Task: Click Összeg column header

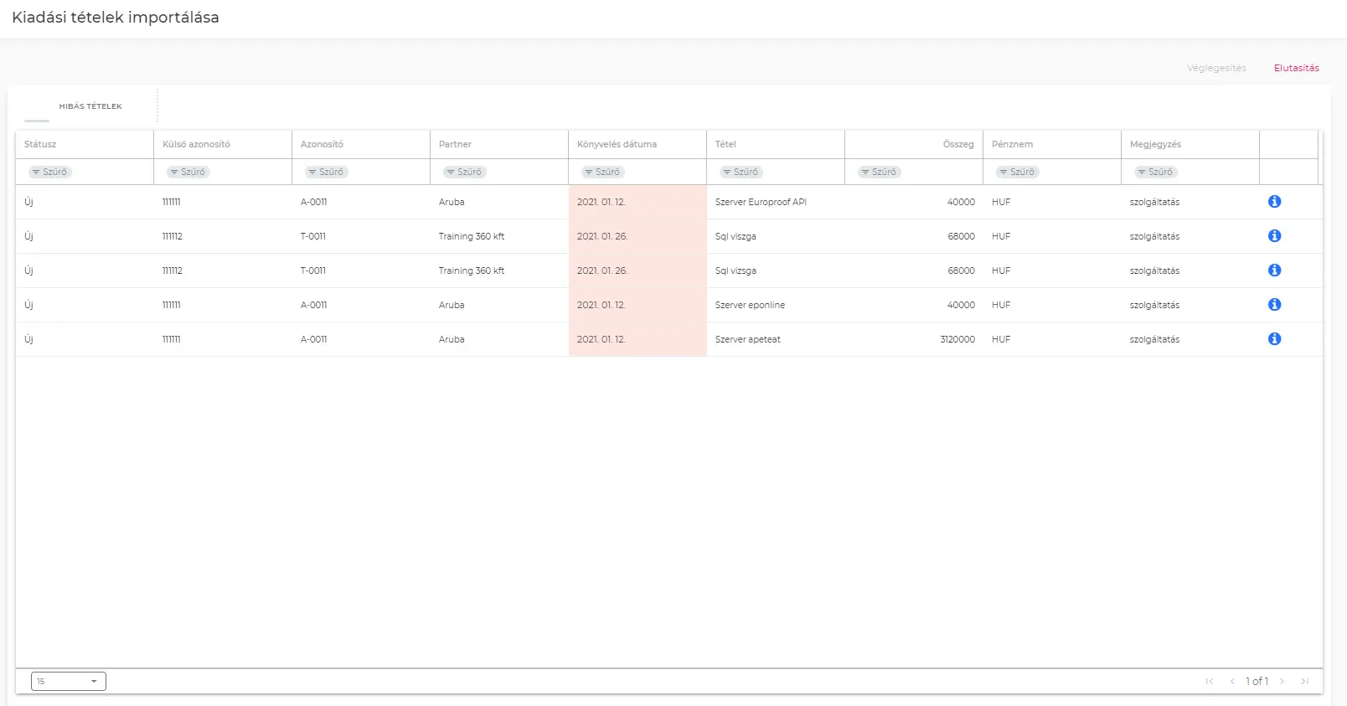Action: tap(957, 144)
